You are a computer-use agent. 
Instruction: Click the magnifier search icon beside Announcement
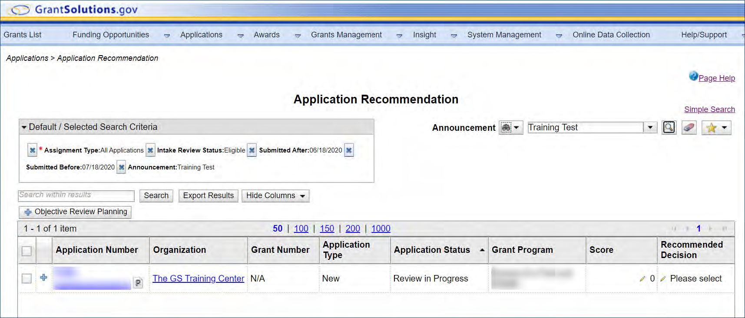[669, 127]
